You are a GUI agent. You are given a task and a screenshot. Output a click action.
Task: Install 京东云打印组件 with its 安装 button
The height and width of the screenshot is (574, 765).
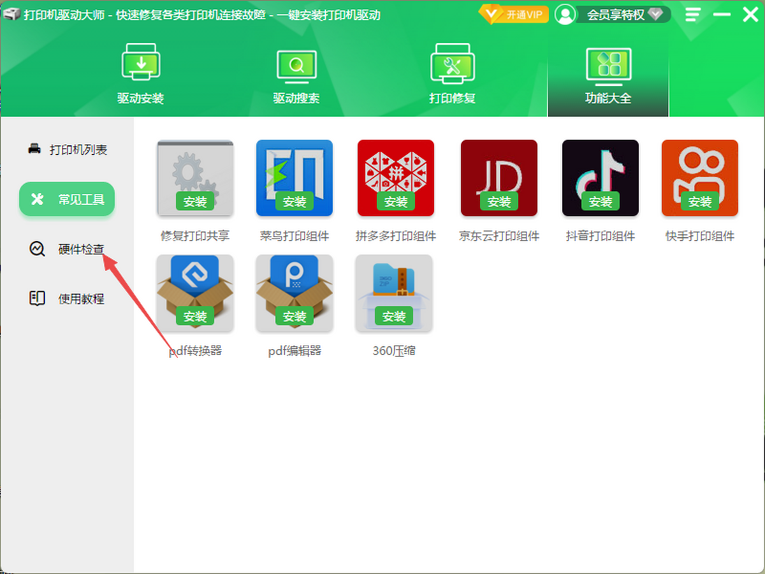[x=499, y=202]
